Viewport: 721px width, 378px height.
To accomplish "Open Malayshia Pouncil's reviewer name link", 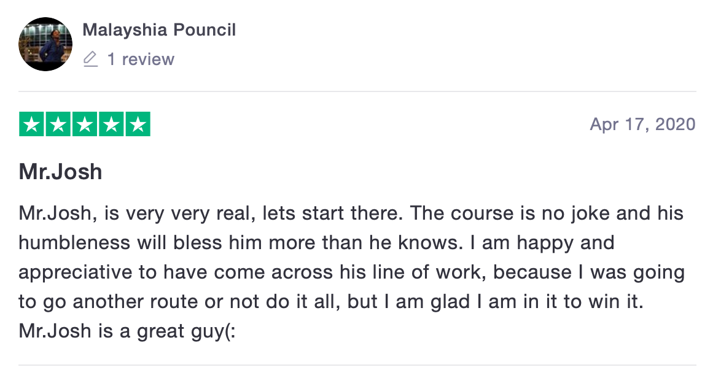I will [159, 29].
